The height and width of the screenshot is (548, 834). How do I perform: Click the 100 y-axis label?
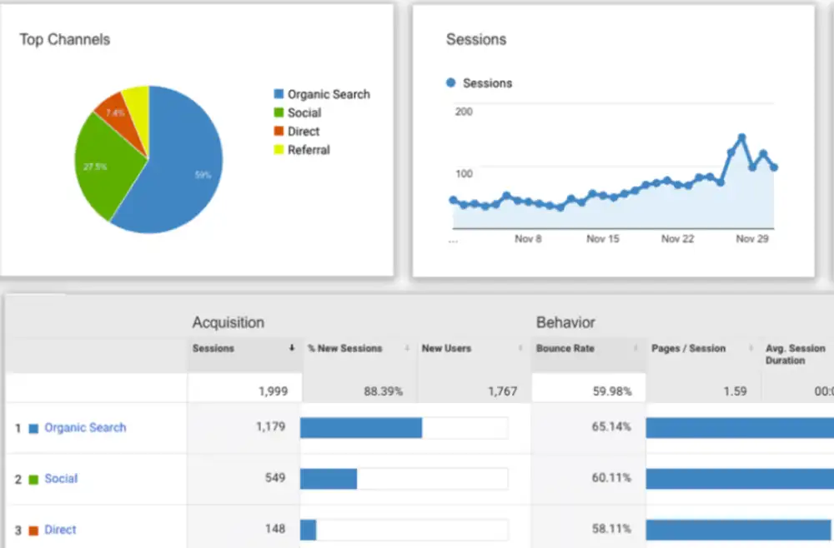pos(464,173)
